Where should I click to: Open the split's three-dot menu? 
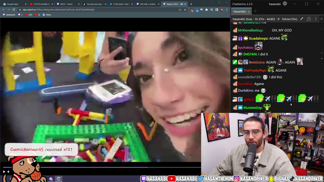316,19
